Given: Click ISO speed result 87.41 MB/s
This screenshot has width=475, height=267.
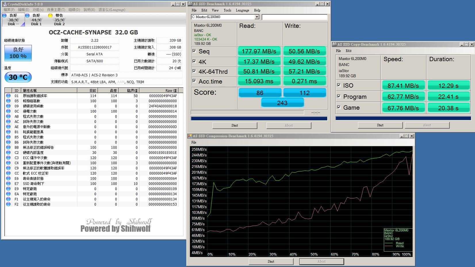Looking at the screenshot, I should [403, 86].
